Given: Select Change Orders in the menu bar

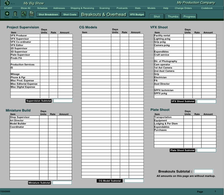Looking at the screenshot, I should coord(183,8).
